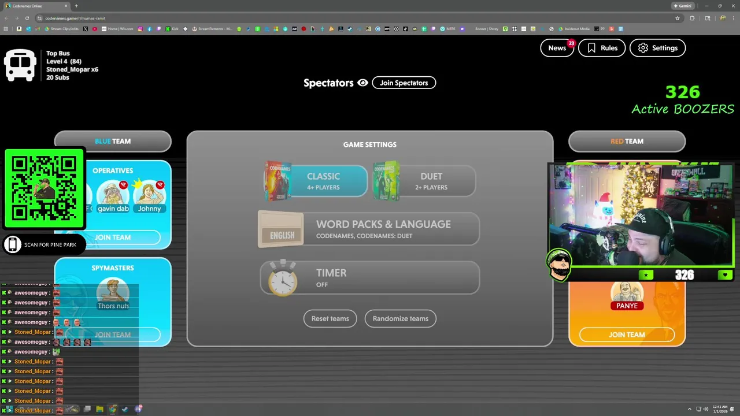Click the Classic Codenames box image

click(x=277, y=181)
